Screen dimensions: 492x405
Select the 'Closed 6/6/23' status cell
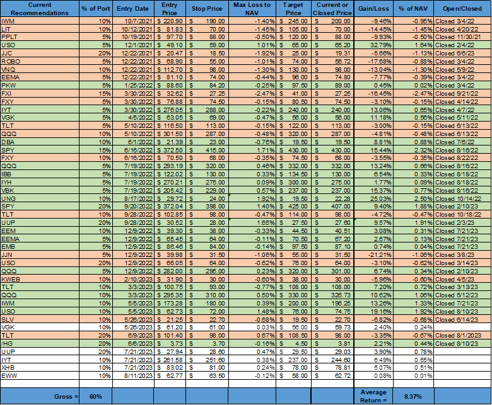462,54
